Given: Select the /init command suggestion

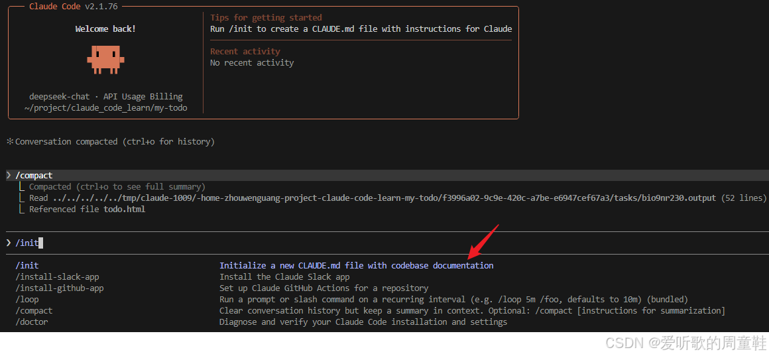Looking at the screenshot, I should click(27, 265).
